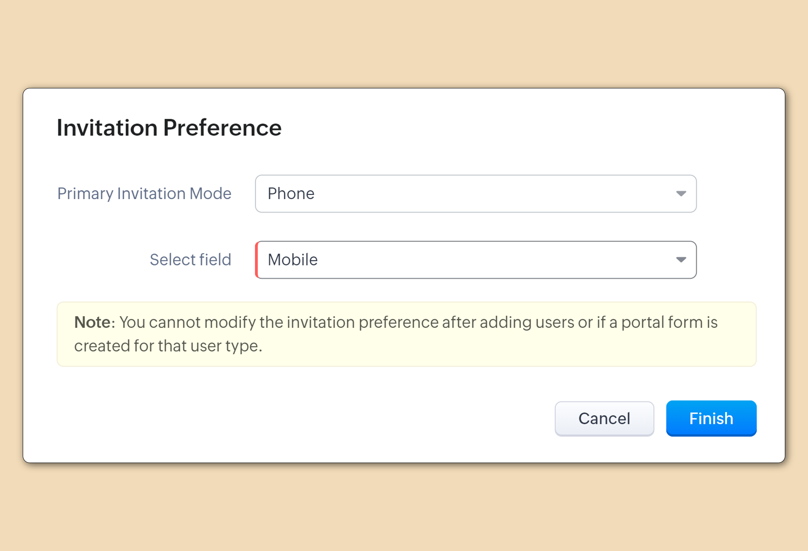Screen dimensions: 808x551
Task: Click the selected value "Phone" text
Action: (x=291, y=194)
